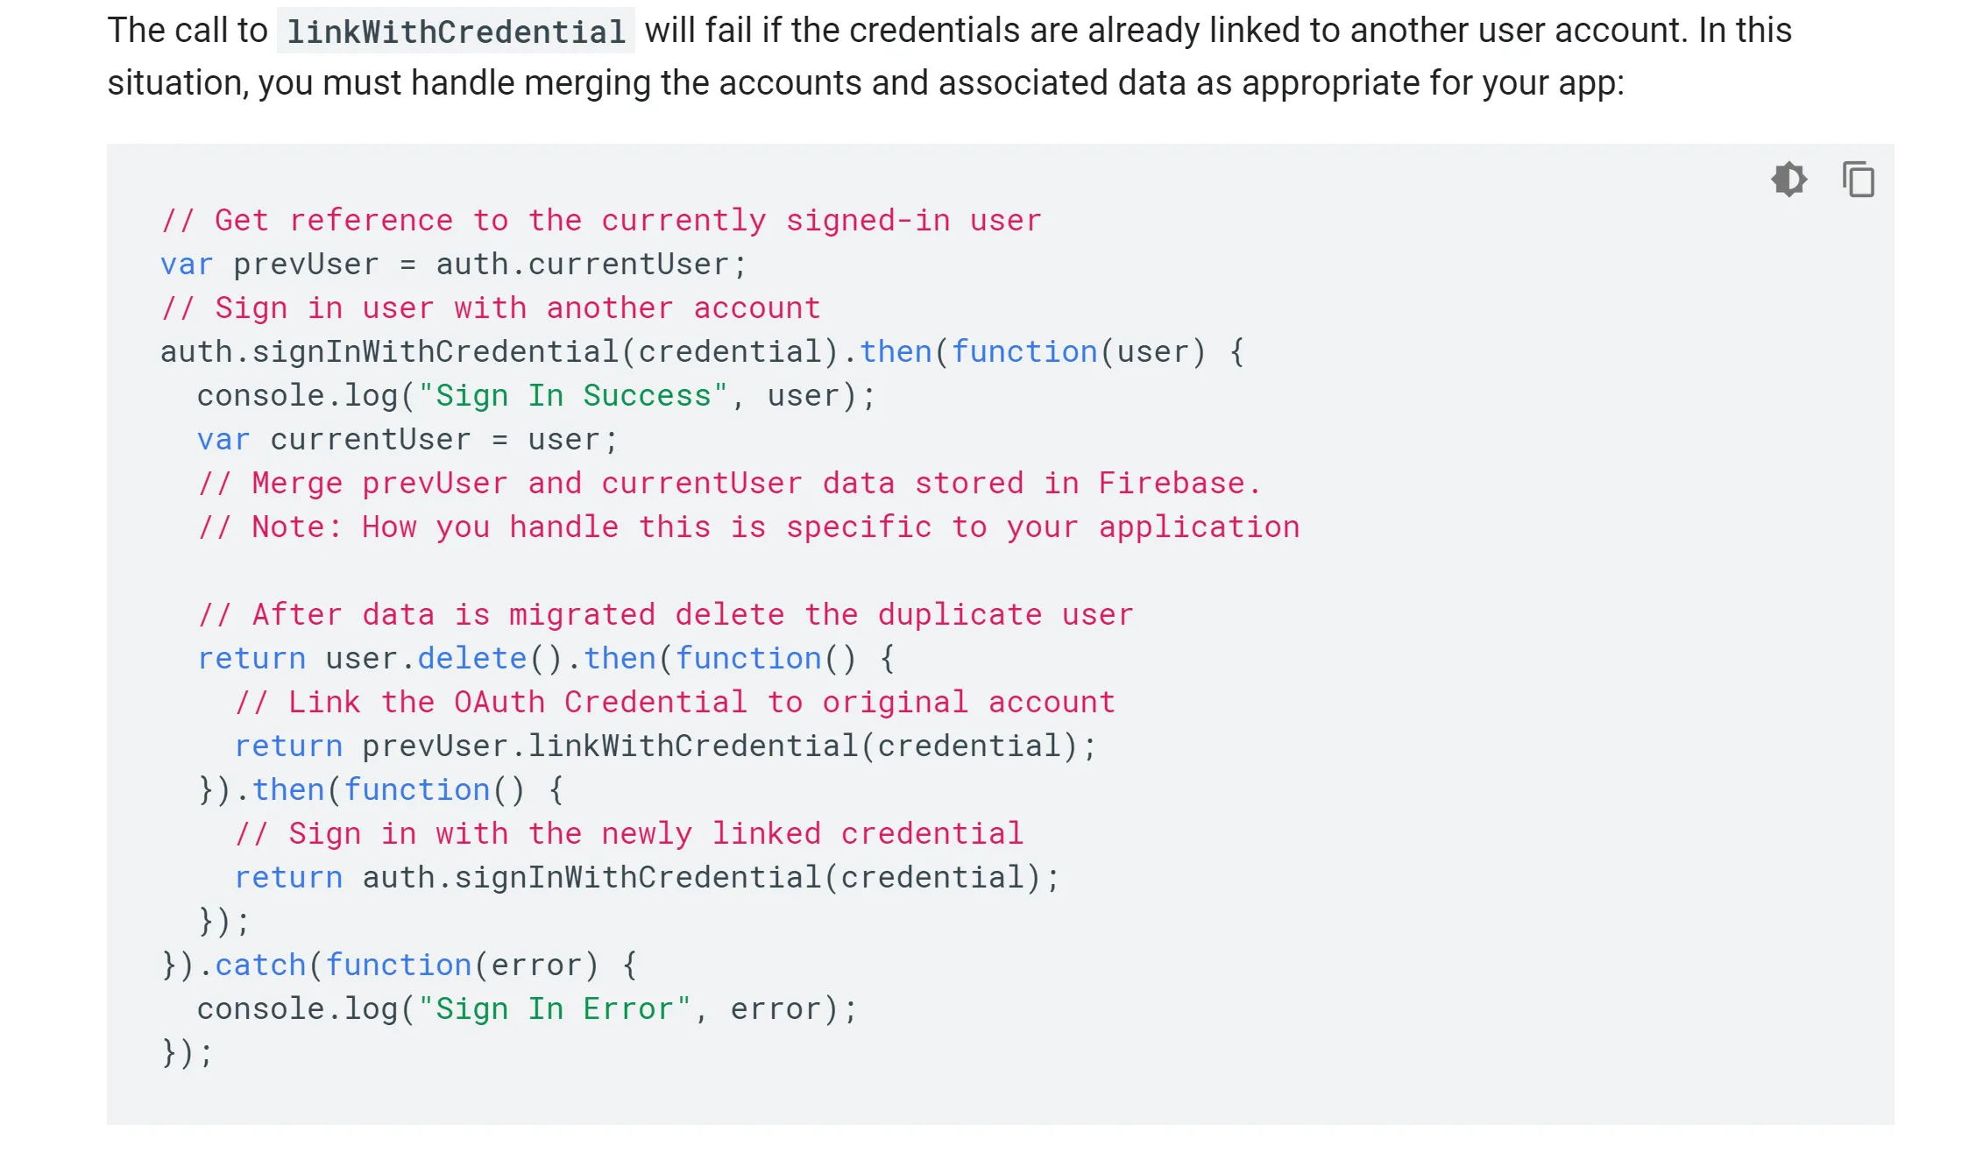Click the 'var prevUser = auth.currentUser' line

coord(453,264)
